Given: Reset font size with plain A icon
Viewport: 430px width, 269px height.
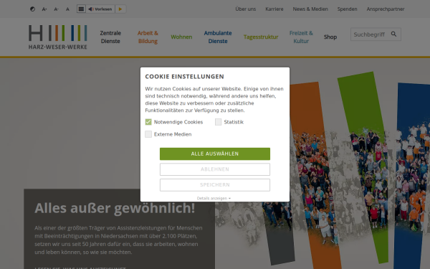Looking at the screenshot, I should point(67,9).
